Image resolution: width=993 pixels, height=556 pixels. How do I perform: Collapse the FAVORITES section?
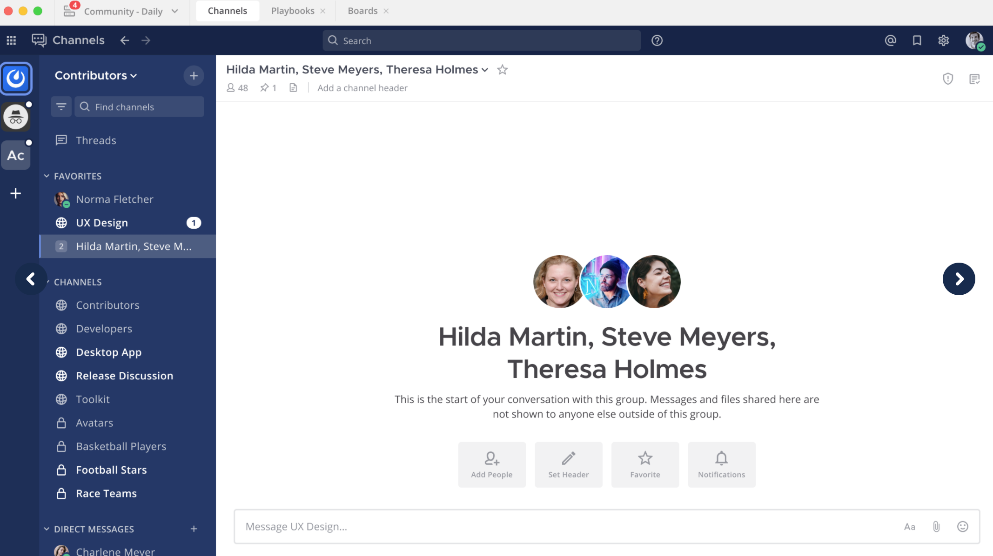point(46,176)
